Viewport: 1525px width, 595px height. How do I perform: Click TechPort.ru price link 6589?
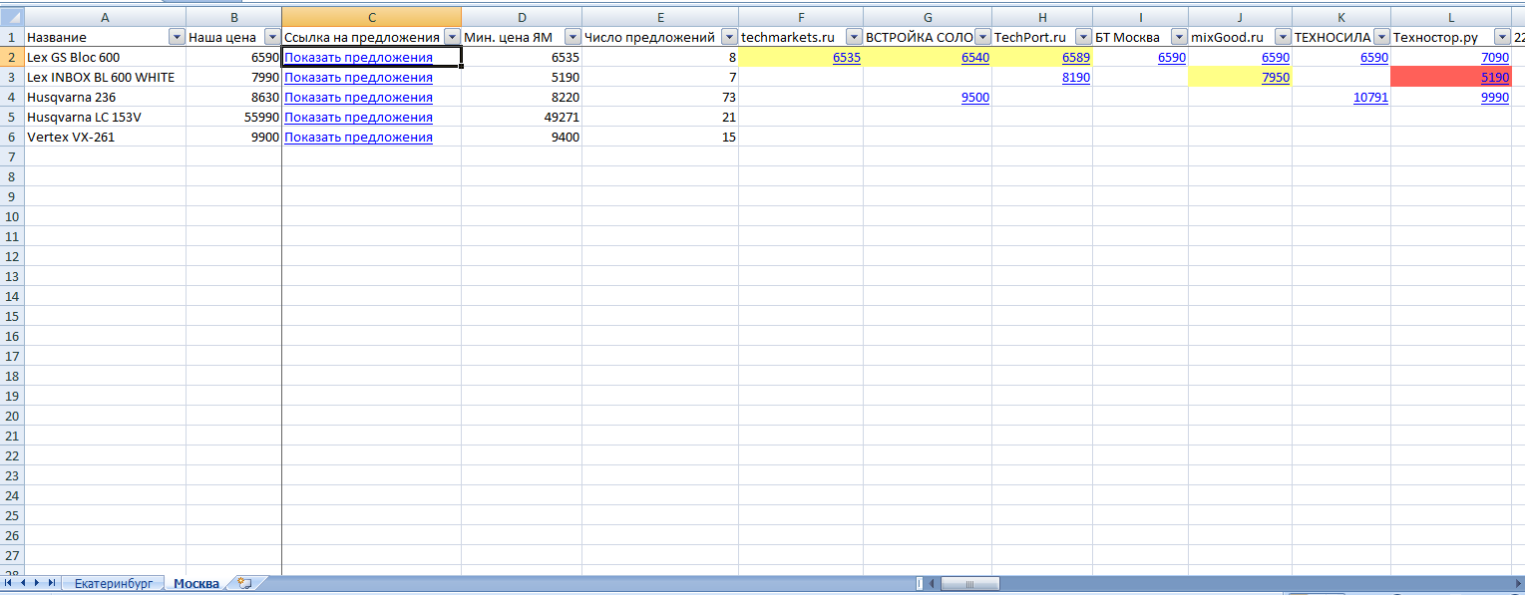point(1076,58)
